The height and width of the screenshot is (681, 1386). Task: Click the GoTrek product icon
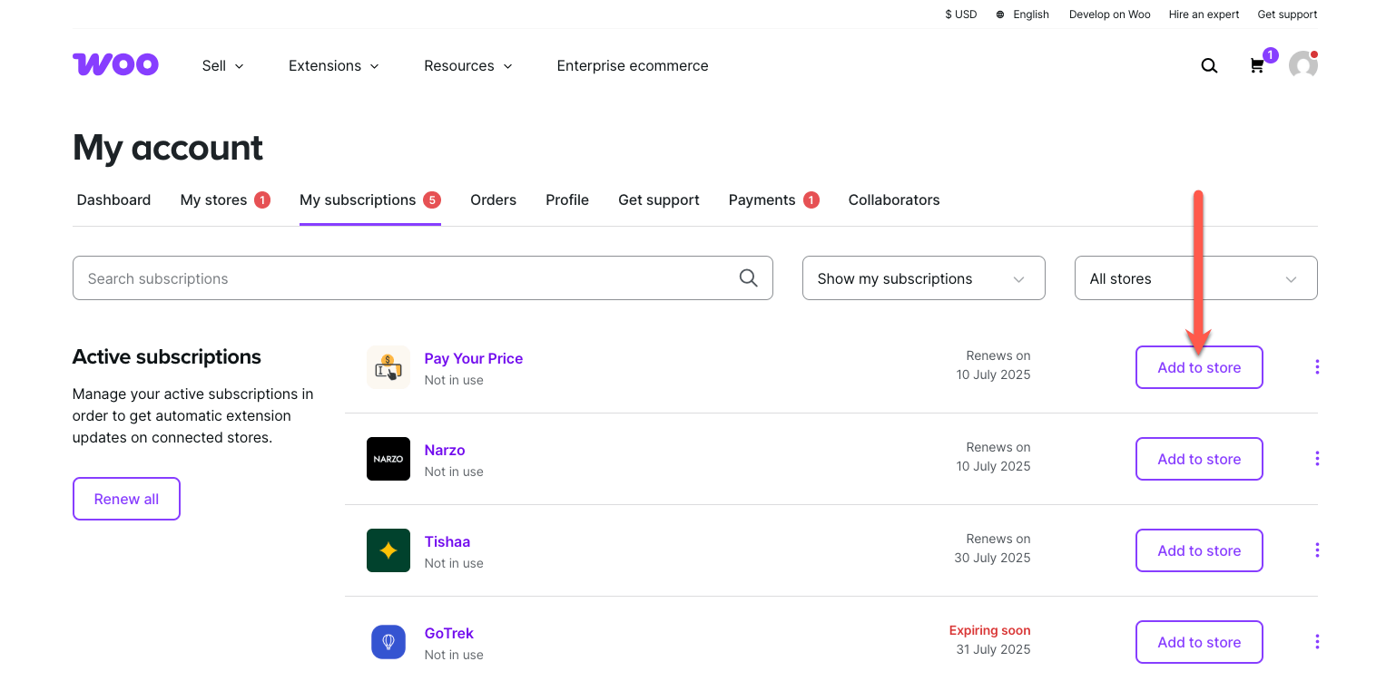click(x=388, y=641)
